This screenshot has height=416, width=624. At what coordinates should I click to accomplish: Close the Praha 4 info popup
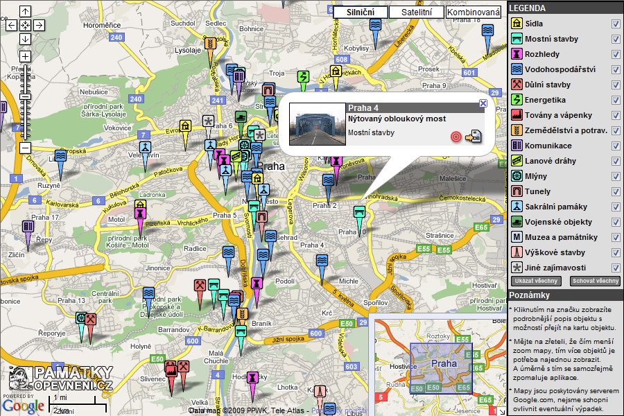point(483,103)
